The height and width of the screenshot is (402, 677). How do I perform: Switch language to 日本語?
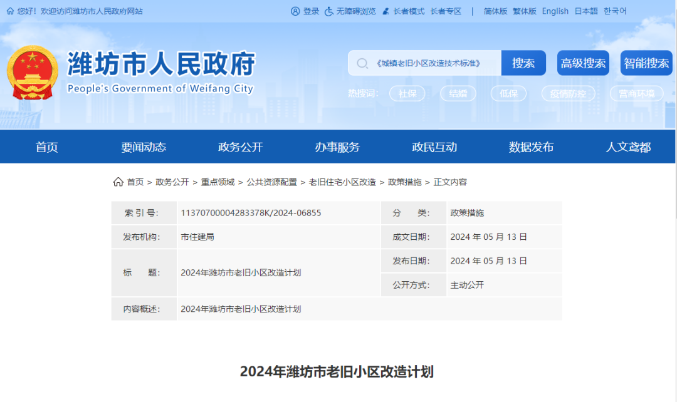tap(586, 11)
